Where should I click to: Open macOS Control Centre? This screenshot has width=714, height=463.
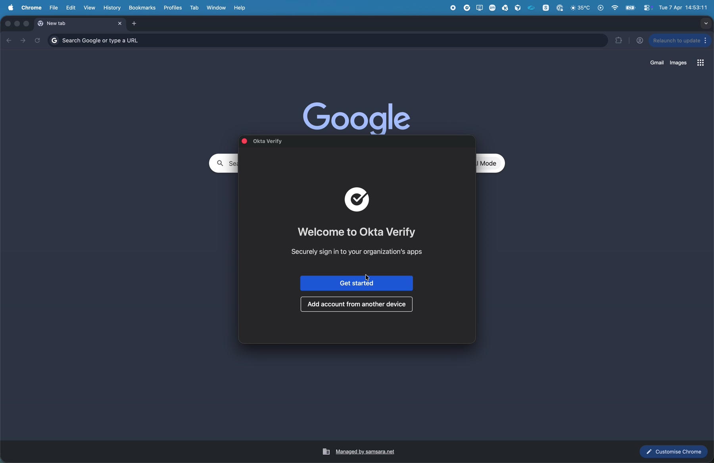pos(647,8)
